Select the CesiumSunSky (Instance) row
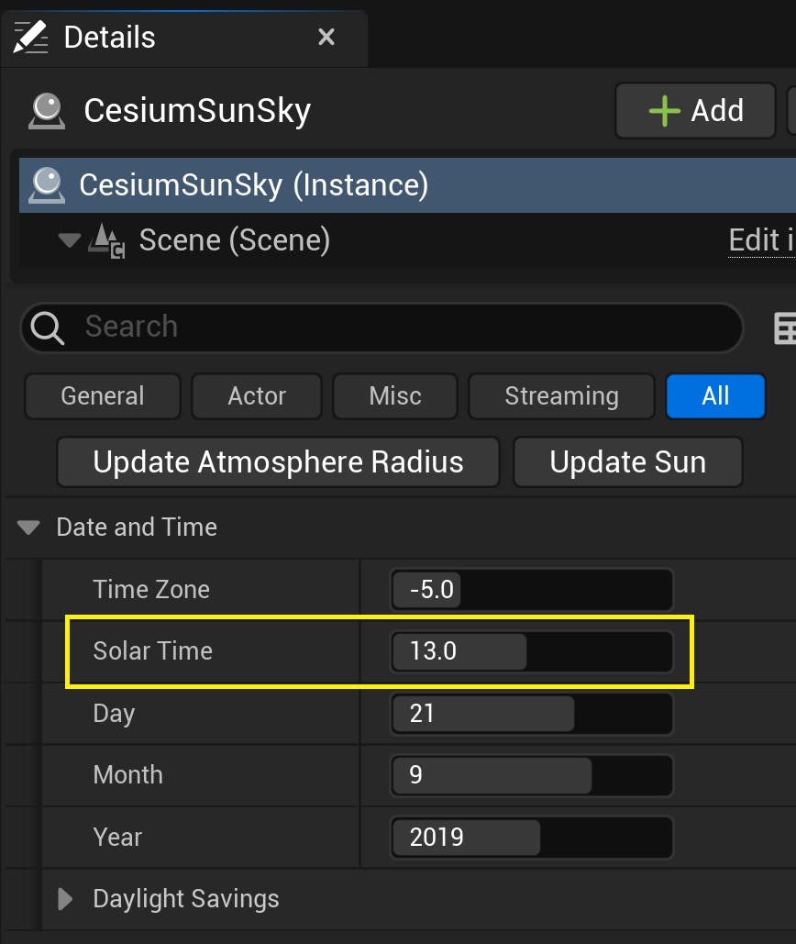 [407, 184]
